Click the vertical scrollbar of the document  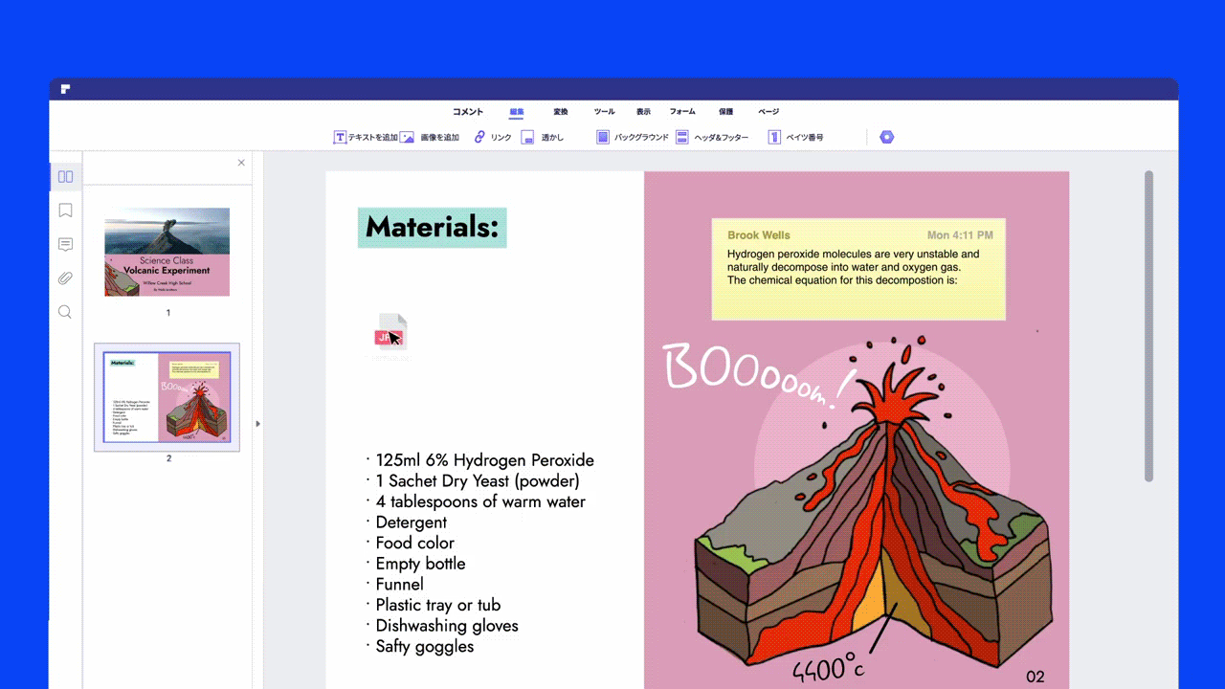[1148, 325]
